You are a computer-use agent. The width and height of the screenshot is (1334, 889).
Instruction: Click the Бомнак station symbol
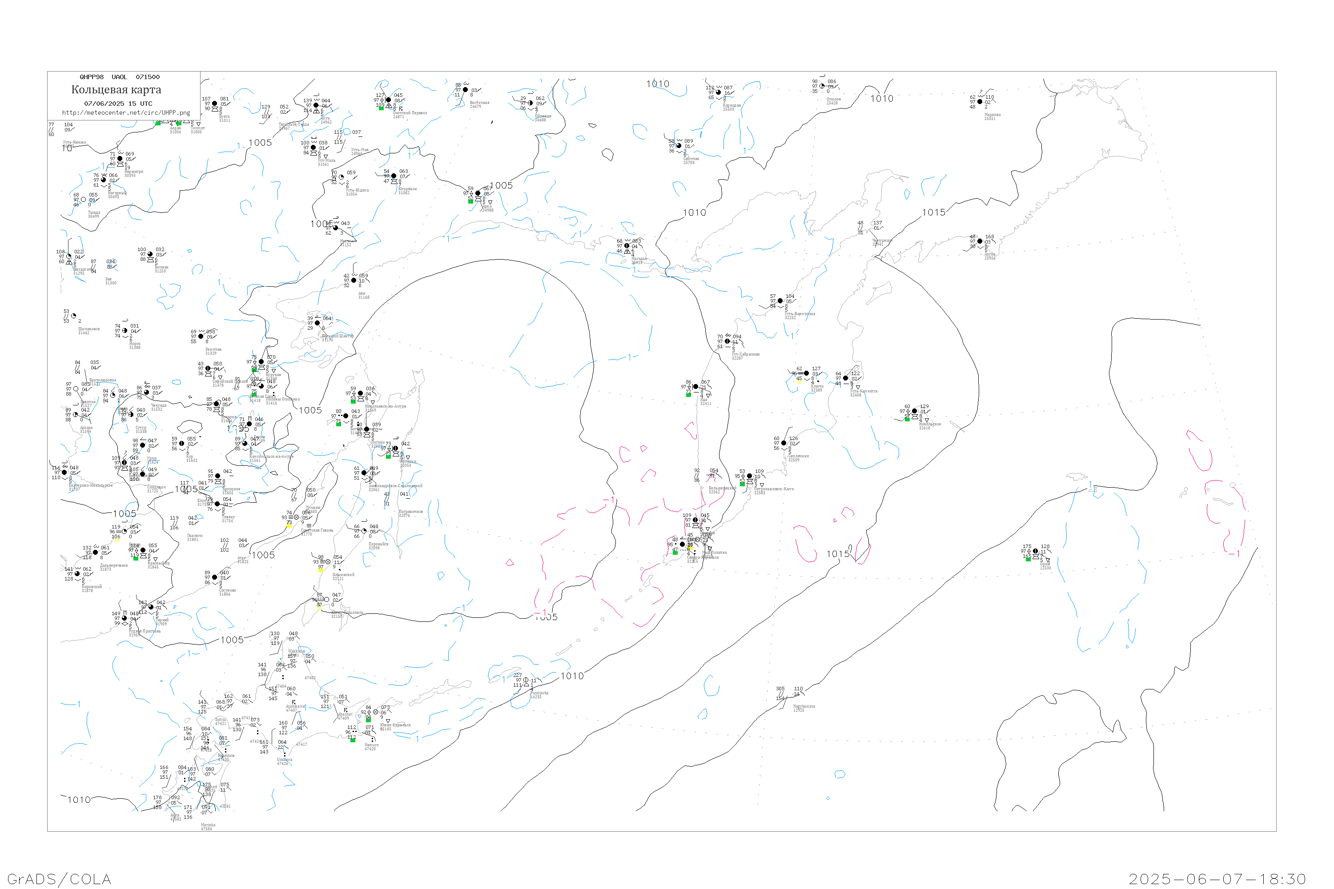tap(150, 254)
